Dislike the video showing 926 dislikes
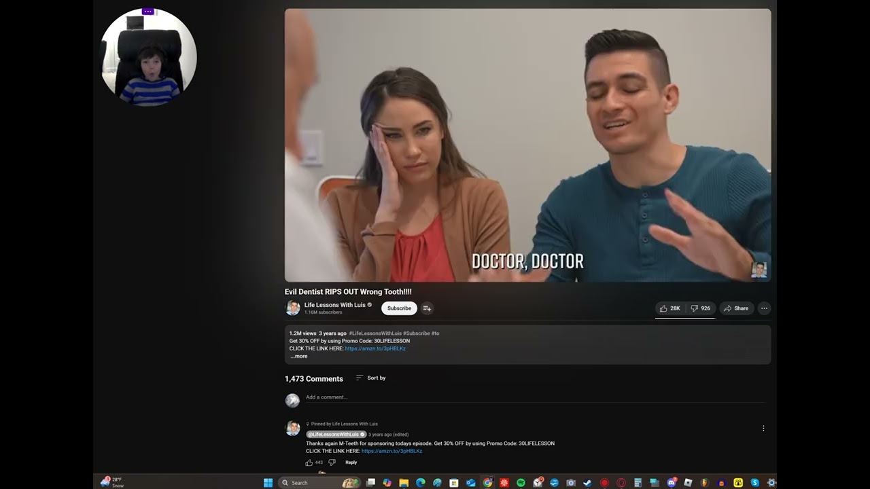 (x=701, y=308)
